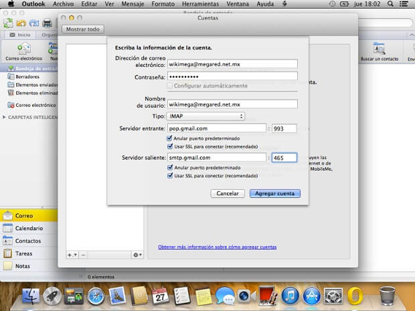415x311 pixels.
Task: Open the Tipo IMAP dropdown
Action: coord(205,116)
